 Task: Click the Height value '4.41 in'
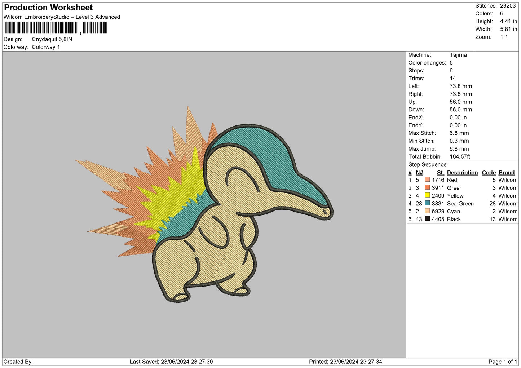(x=508, y=21)
